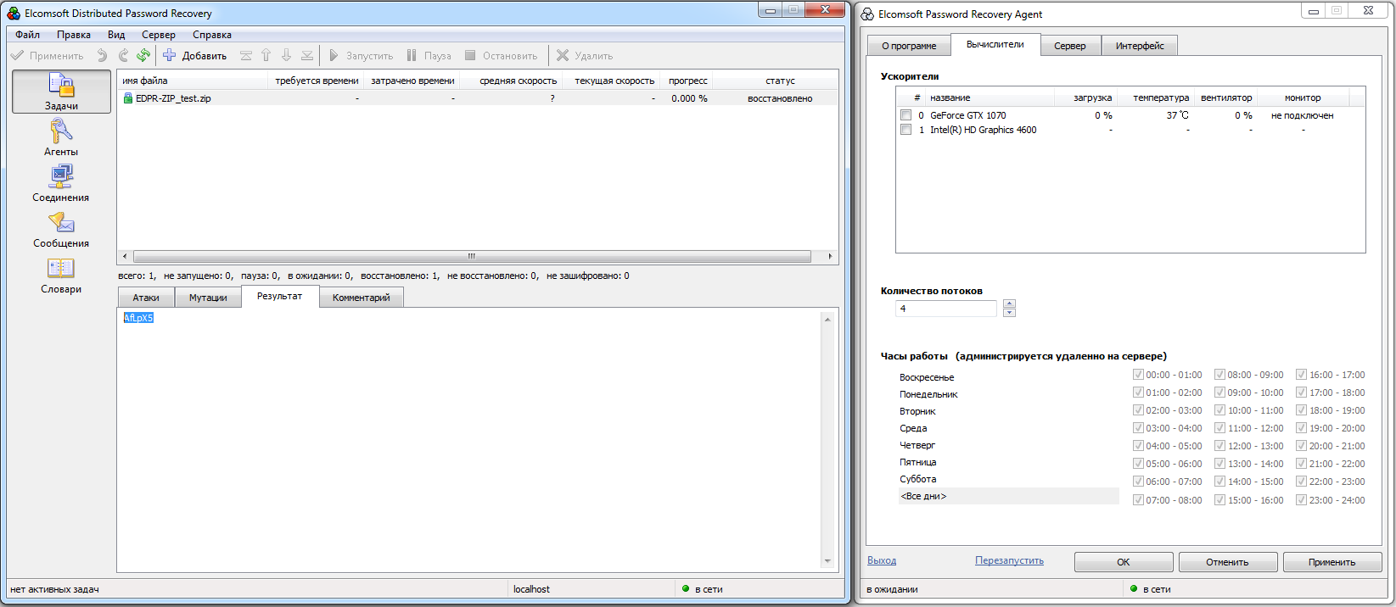Enable the Intel(R) HD Graphics 4600 checkbox
The width and height of the screenshot is (1396, 607).
[905, 130]
